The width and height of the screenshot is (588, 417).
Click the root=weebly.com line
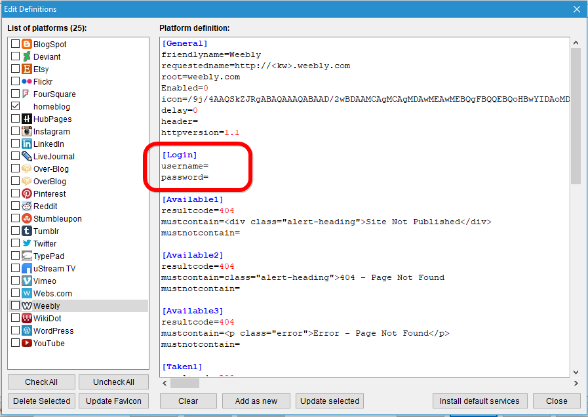[201, 77]
